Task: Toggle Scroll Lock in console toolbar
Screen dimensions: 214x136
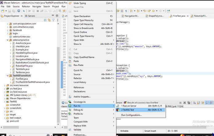Action: click(x=199, y=103)
